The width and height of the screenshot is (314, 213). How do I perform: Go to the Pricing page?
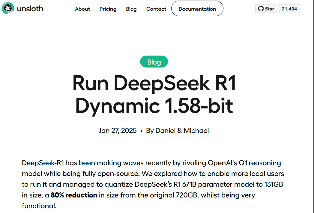[x=108, y=9]
